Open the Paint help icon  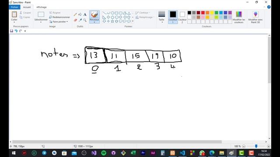click(x=269, y=7)
